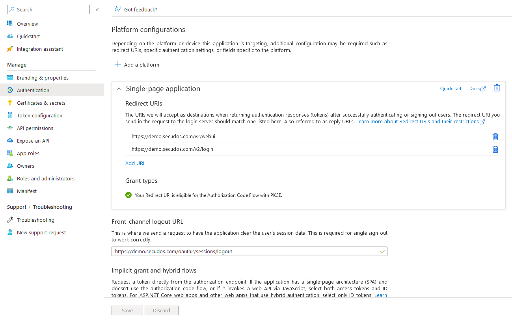This screenshot has width=512, height=321.
Task: Delete the v2/login redirect URI
Action: coord(495,149)
